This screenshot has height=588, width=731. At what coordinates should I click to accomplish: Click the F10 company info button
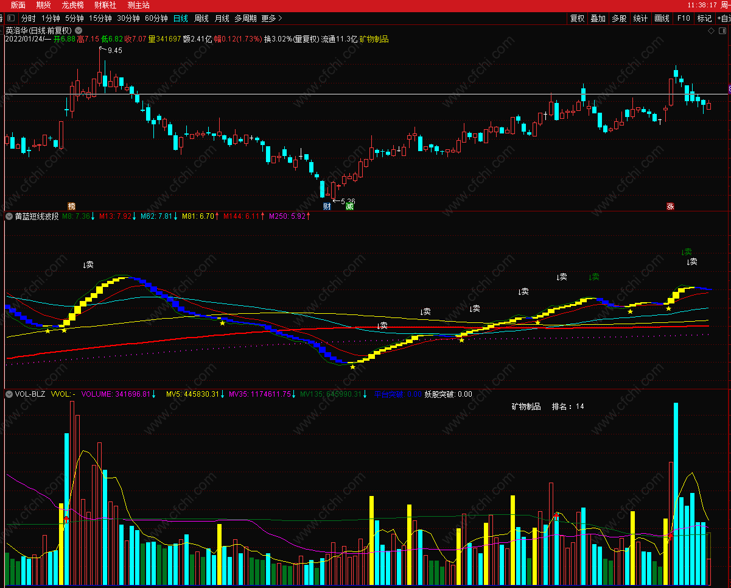(684, 18)
